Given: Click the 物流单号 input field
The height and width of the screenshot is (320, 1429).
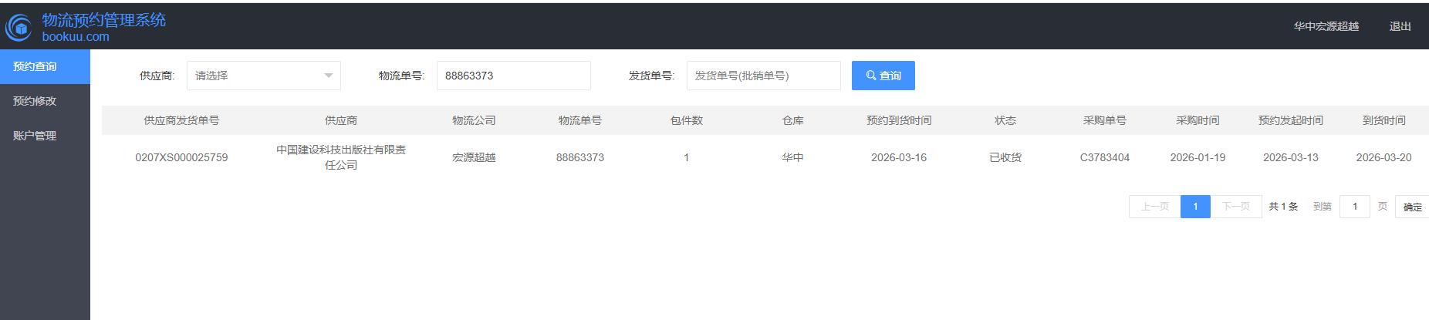Looking at the screenshot, I should (x=513, y=76).
